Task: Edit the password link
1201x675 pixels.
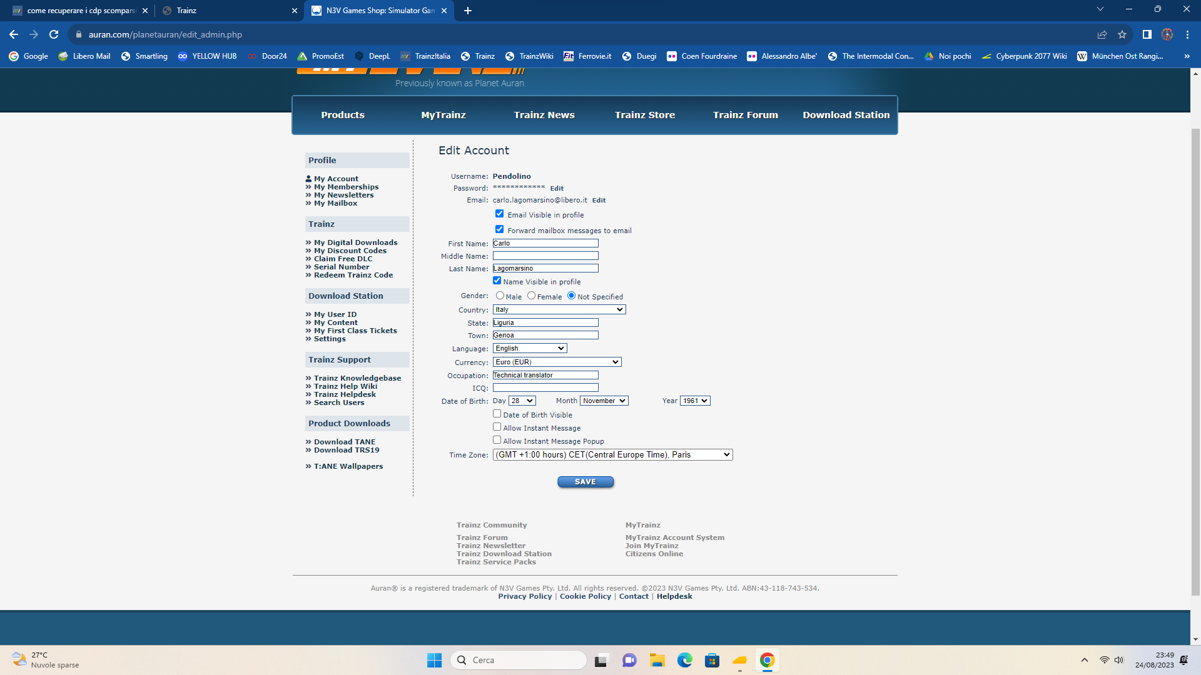Action: click(557, 189)
